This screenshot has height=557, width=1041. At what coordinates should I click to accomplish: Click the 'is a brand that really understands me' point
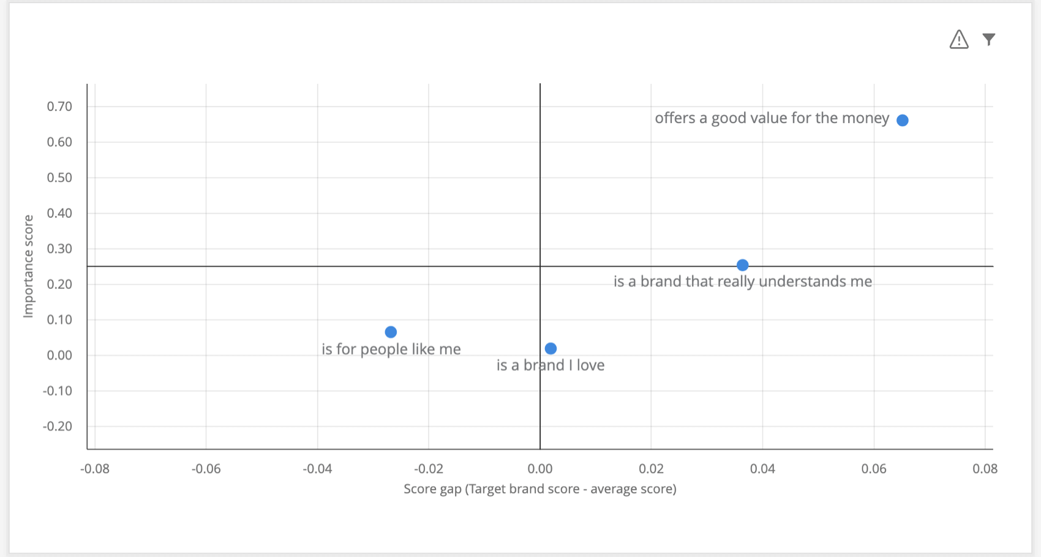pos(743,265)
